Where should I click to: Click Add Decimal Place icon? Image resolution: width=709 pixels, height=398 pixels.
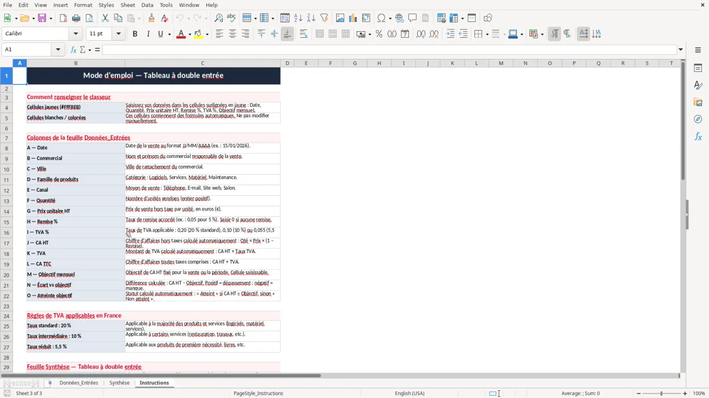click(x=421, y=34)
